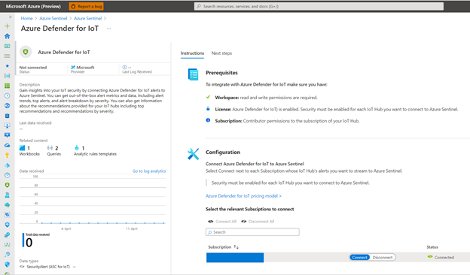The height and width of the screenshot is (275, 470).
Task: Click the first Azure Sentinel breadcrumb
Action: pos(53,18)
